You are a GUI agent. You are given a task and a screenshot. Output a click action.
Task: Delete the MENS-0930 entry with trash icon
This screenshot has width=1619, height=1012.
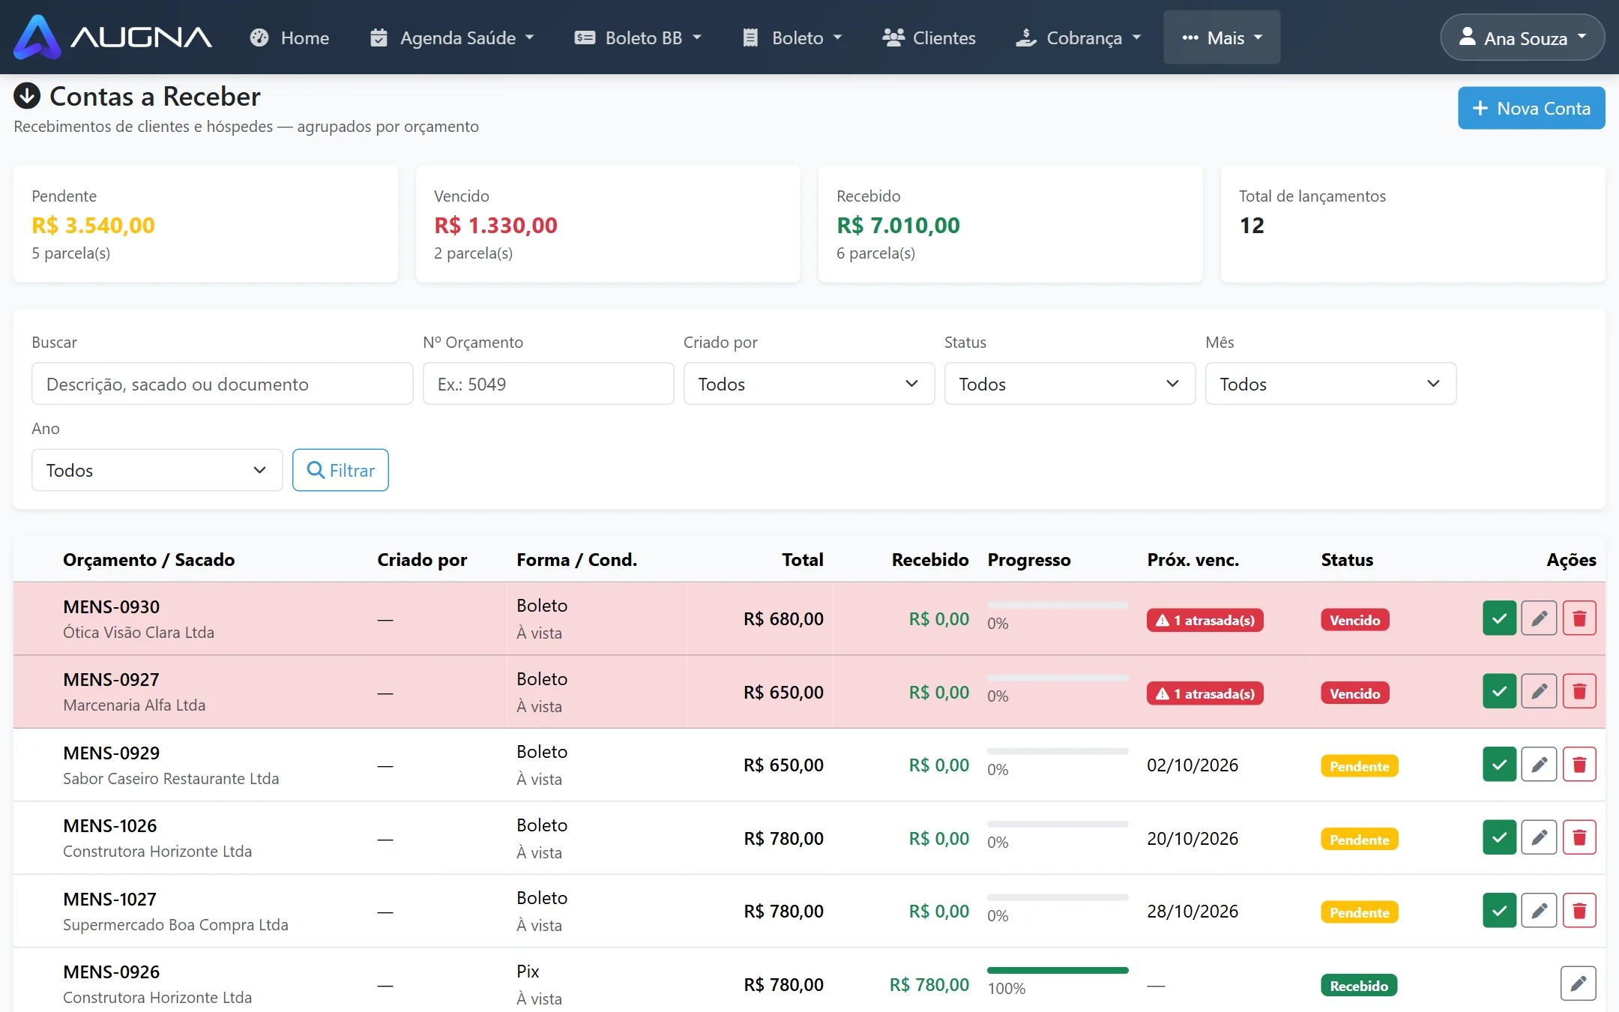click(1579, 618)
